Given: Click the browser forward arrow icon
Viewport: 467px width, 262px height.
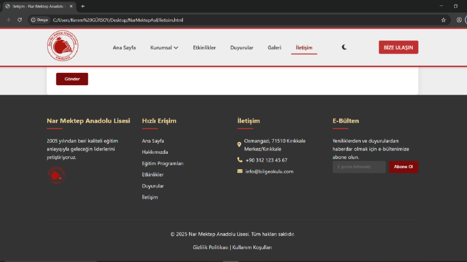Looking at the screenshot, I should pos(8,20).
